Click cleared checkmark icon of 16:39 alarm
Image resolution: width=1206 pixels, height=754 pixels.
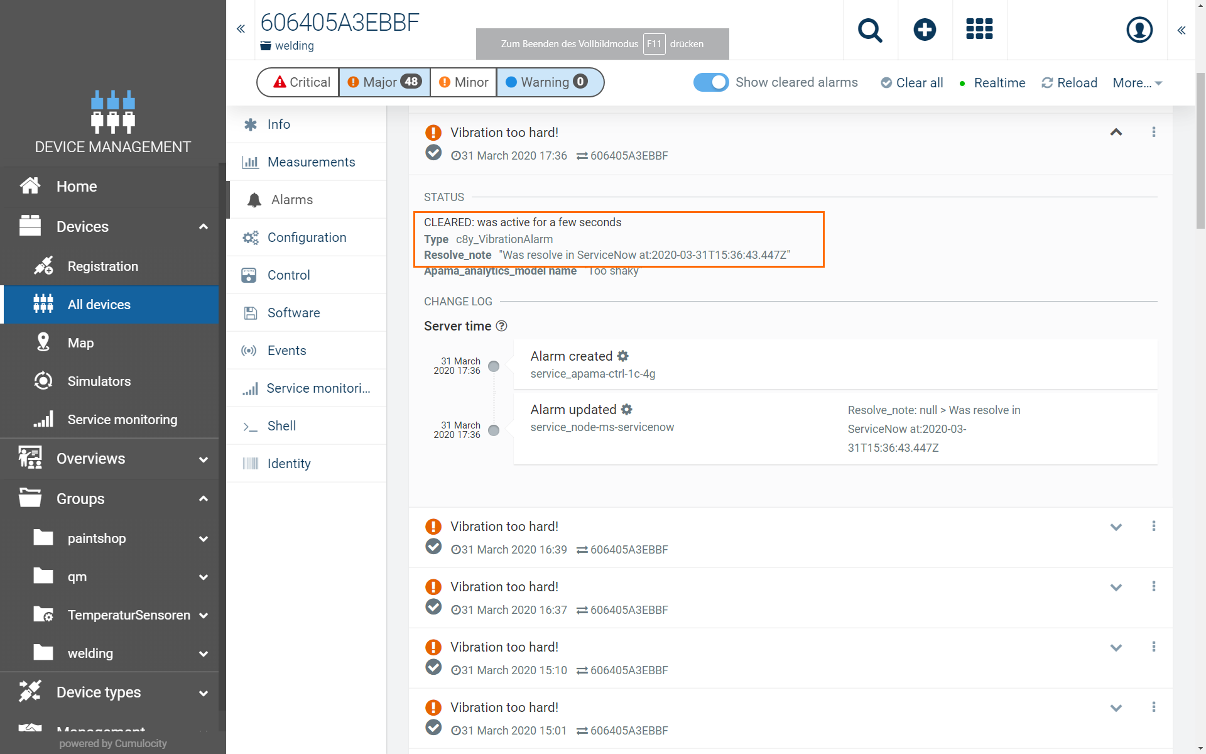coord(433,547)
